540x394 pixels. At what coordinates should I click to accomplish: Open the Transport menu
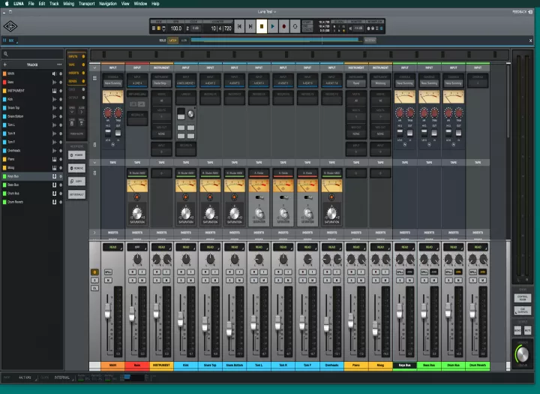tap(86, 4)
